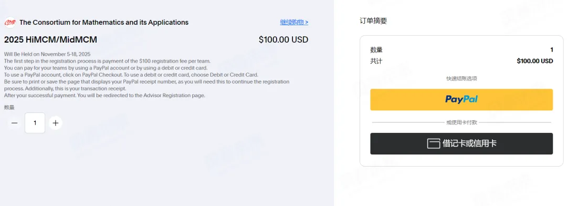Click the November 5-18, 2025 date line
This screenshot has height=206, width=567.
[47, 54]
